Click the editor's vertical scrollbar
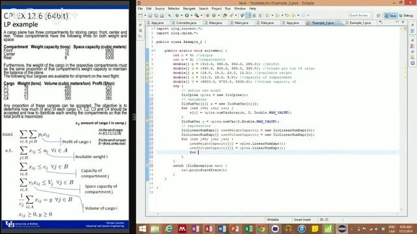 (402, 120)
